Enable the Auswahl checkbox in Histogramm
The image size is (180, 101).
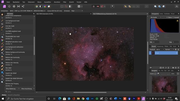coord(173,17)
